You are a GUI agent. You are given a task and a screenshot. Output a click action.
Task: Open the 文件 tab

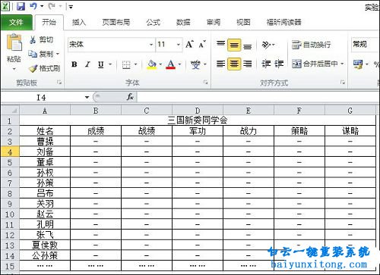(16, 22)
